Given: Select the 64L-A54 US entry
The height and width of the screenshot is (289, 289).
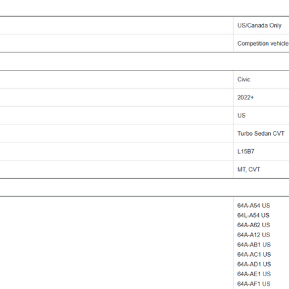Looking at the screenshot, I should tap(253, 215).
